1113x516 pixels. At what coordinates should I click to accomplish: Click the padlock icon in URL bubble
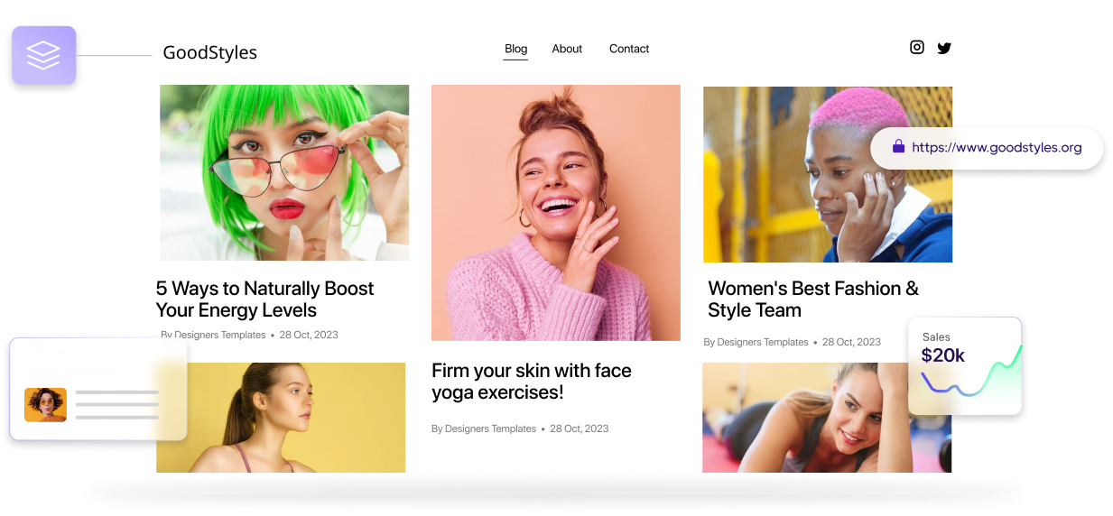point(898,147)
